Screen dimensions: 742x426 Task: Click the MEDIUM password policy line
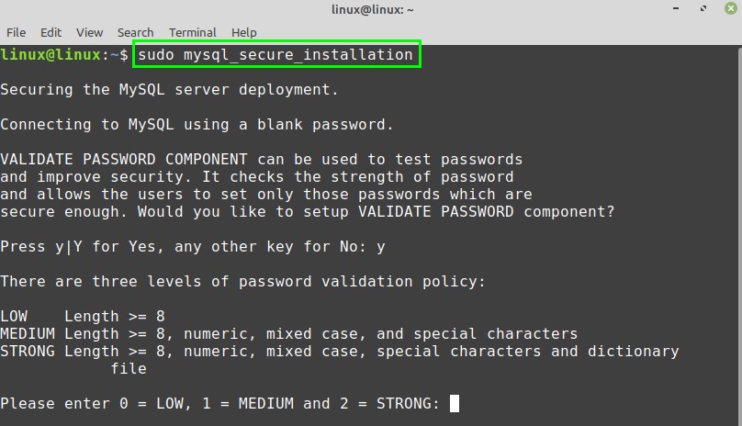(x=288, y=333)
